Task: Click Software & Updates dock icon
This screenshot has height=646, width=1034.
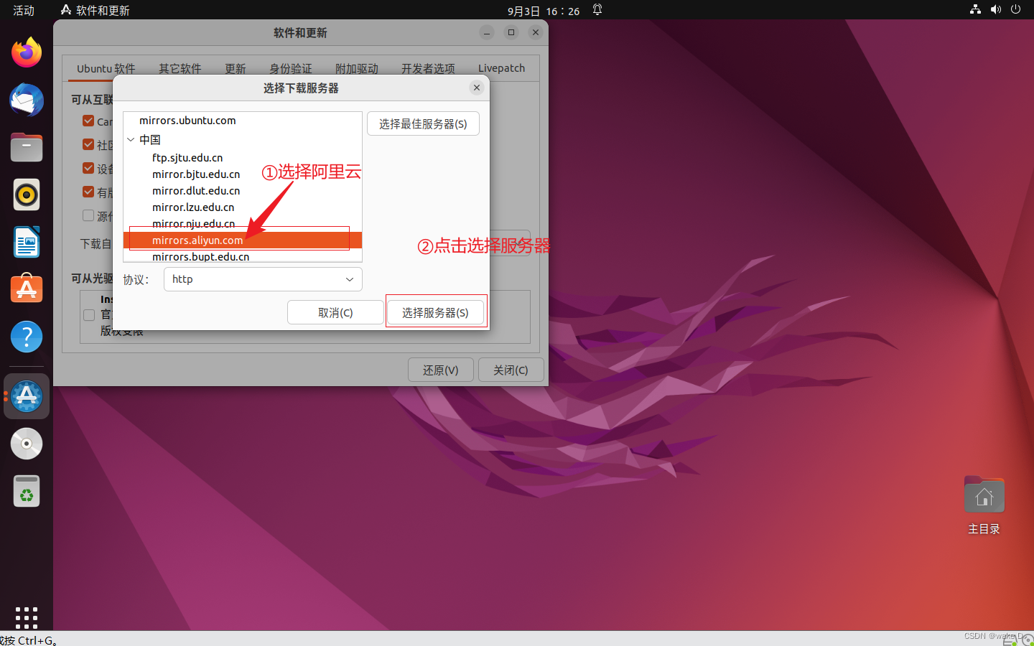Action: point(27,396)
